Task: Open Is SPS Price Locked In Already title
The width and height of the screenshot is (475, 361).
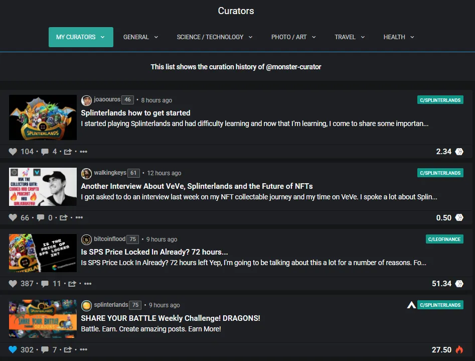Action: [154, 252]
